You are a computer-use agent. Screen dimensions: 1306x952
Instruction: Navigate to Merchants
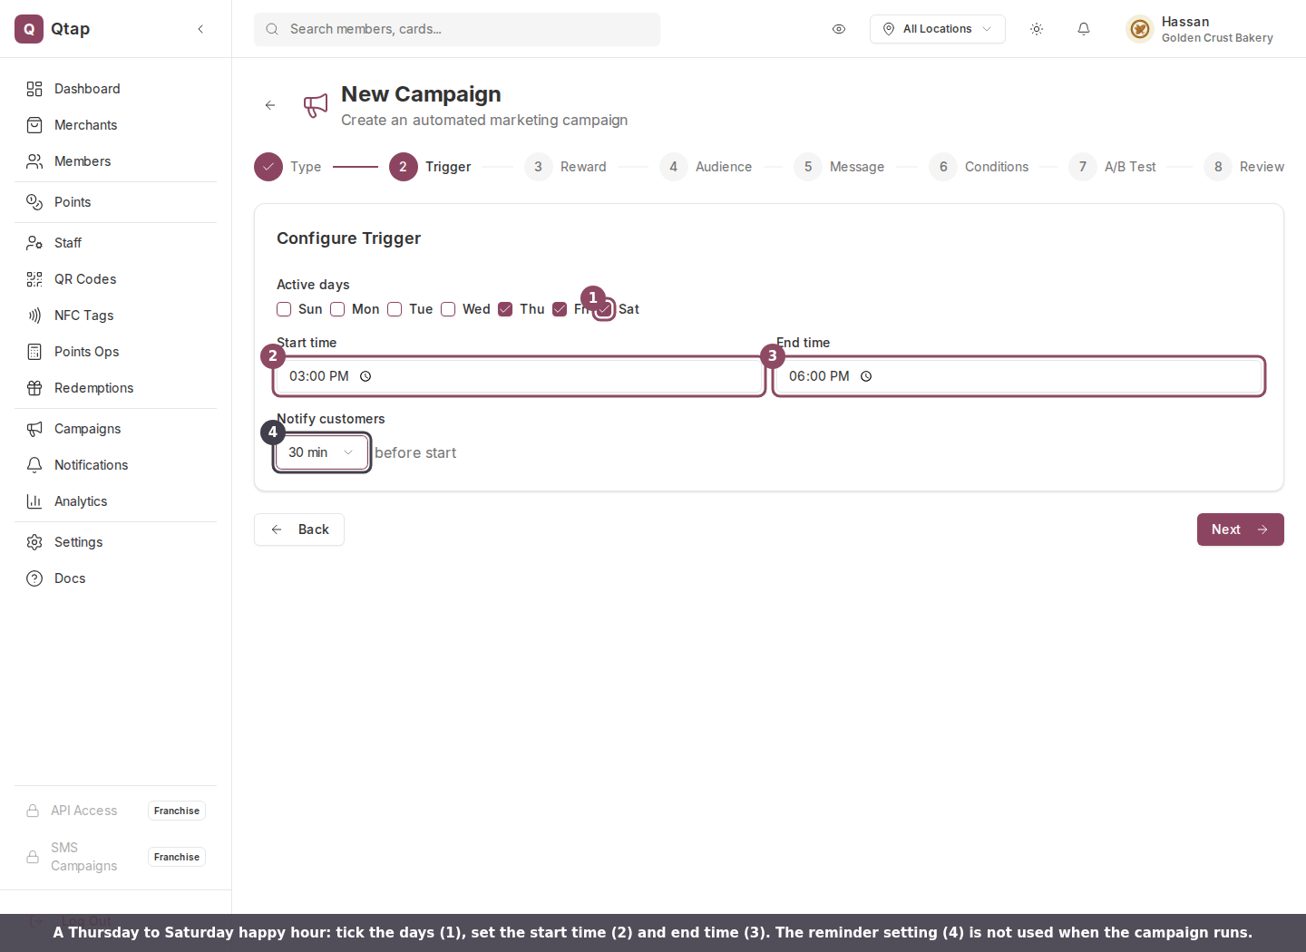(116, 125)
